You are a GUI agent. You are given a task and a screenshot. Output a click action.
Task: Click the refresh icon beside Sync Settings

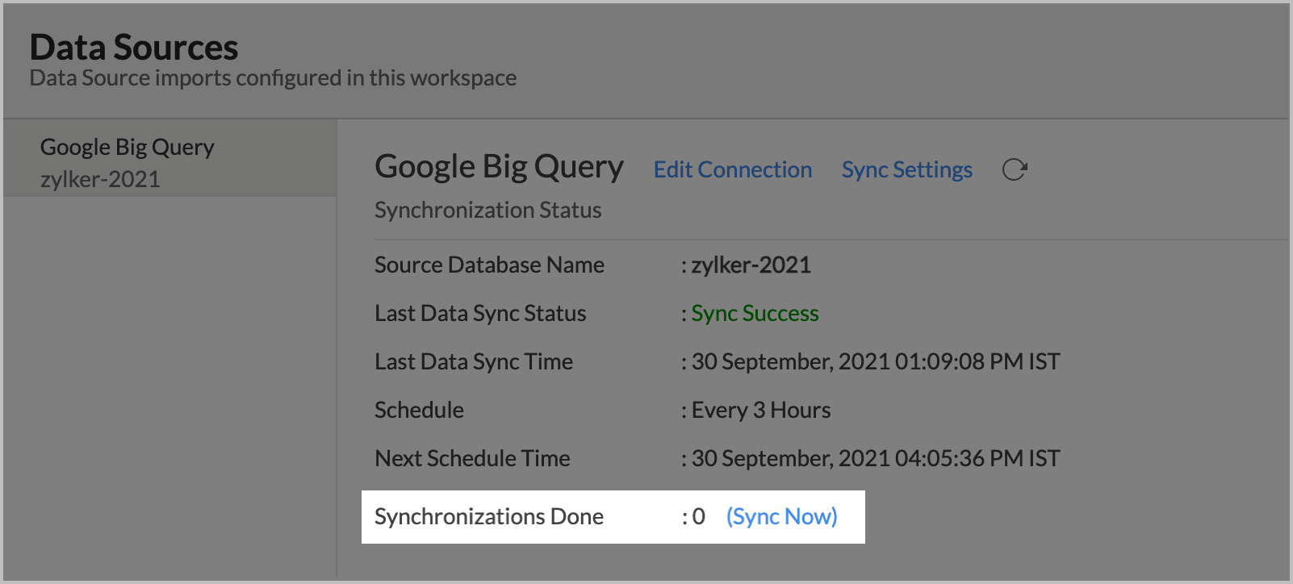point(1014,169)
